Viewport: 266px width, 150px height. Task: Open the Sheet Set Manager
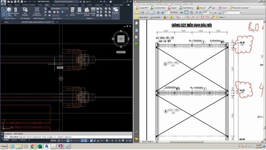[87, 12]
